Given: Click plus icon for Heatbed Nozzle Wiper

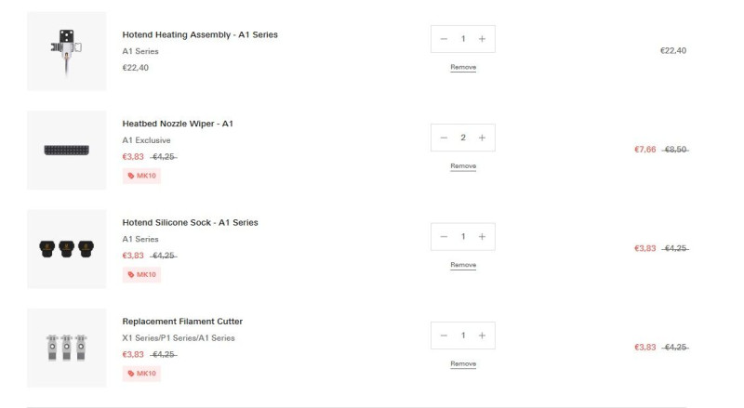Looking at the screenshot, I should [482, 138].
